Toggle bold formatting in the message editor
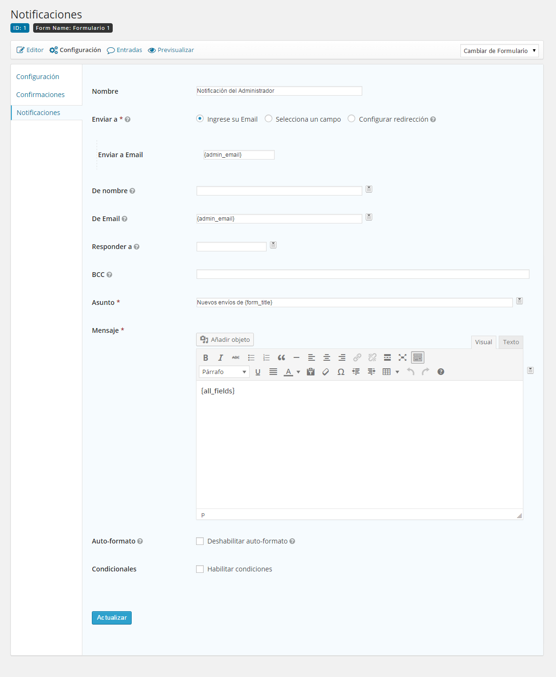Image resolution: width=556 pixels, height=677 pixels. [206, 357]
